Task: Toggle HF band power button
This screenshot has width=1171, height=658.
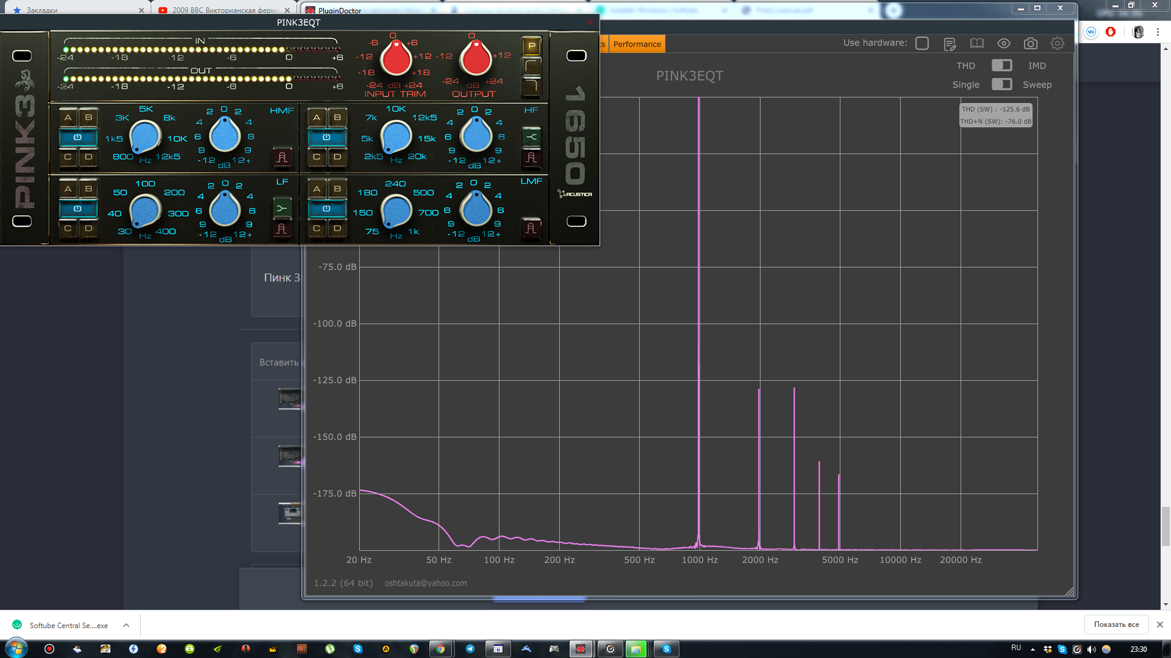Action: point(327,137)
